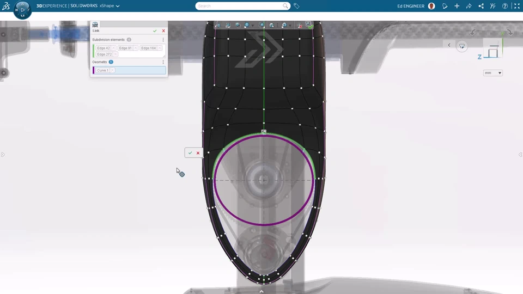Image resolution: width=523 pixels, height=294 pixels.
Task: Toggle the fullscreen expand icon
Action: [517, 6]
